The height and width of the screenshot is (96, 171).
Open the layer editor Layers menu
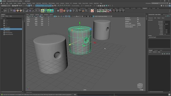coord(150,52)
